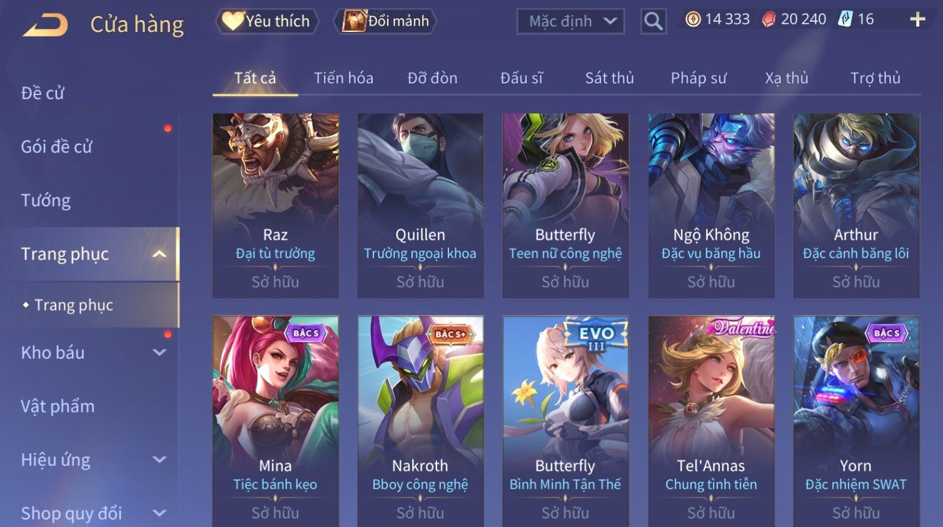Collapse the Trang phục sidebar section
The height and width of the screenshot is (527, 943).
pos(159,254)
